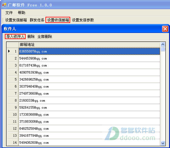Select the 173383688@qq.com entry
Screen dimensions: 170x148
click(x=89, y=114)
